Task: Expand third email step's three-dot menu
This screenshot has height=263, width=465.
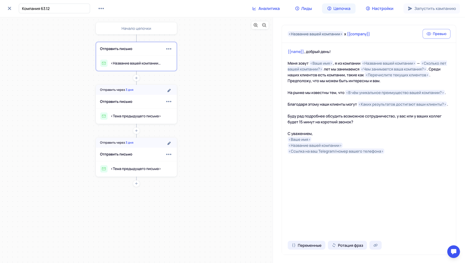Action: pyautogui.click(x=169, y=155)
